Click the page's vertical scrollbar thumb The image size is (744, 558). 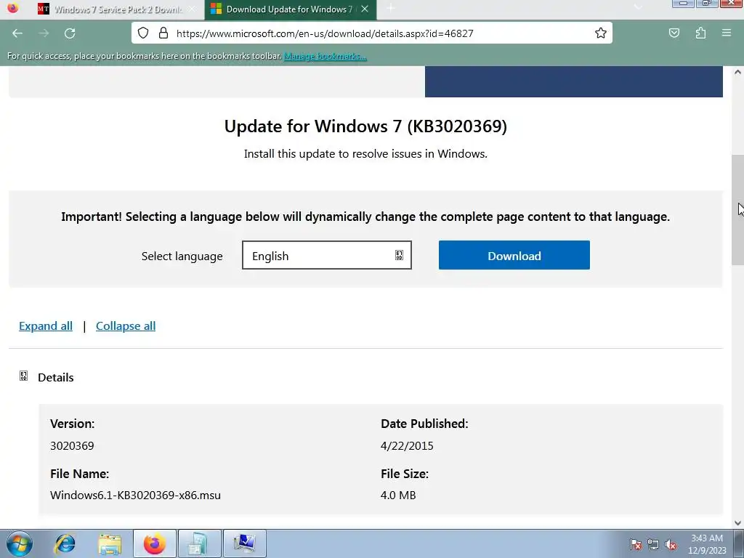(x=737, y=210)
